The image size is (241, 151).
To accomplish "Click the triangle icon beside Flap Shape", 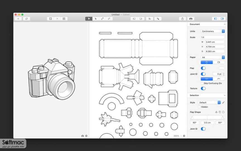I will tap(216, 112).
